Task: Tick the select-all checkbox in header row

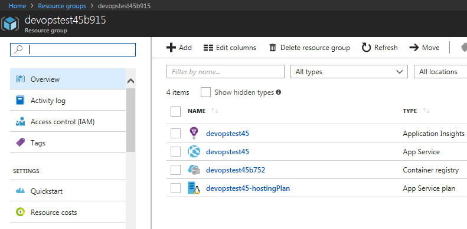Action: 175,111
